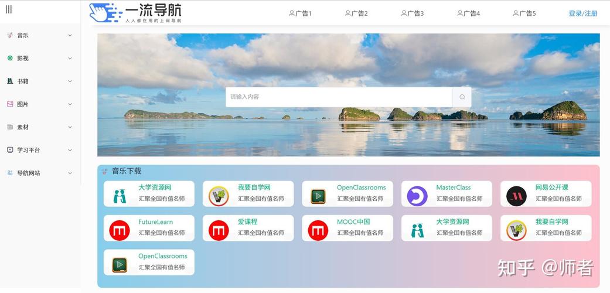Collapse sidebar with the three-bar icon
Screen dimensions: 610x293
pos(9,9)
